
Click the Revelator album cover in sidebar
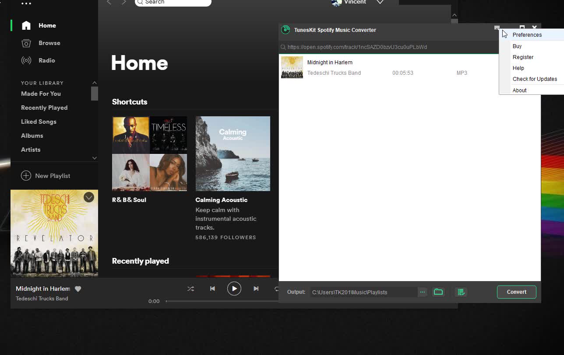(x=54, y=233)
